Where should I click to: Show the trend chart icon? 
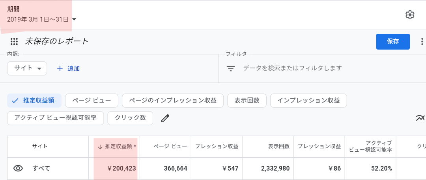coord(420,118)
